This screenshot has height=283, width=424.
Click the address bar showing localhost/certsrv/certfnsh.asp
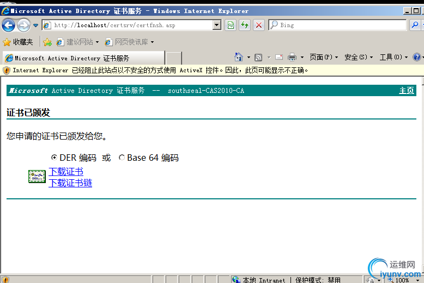tap(128, 25)
